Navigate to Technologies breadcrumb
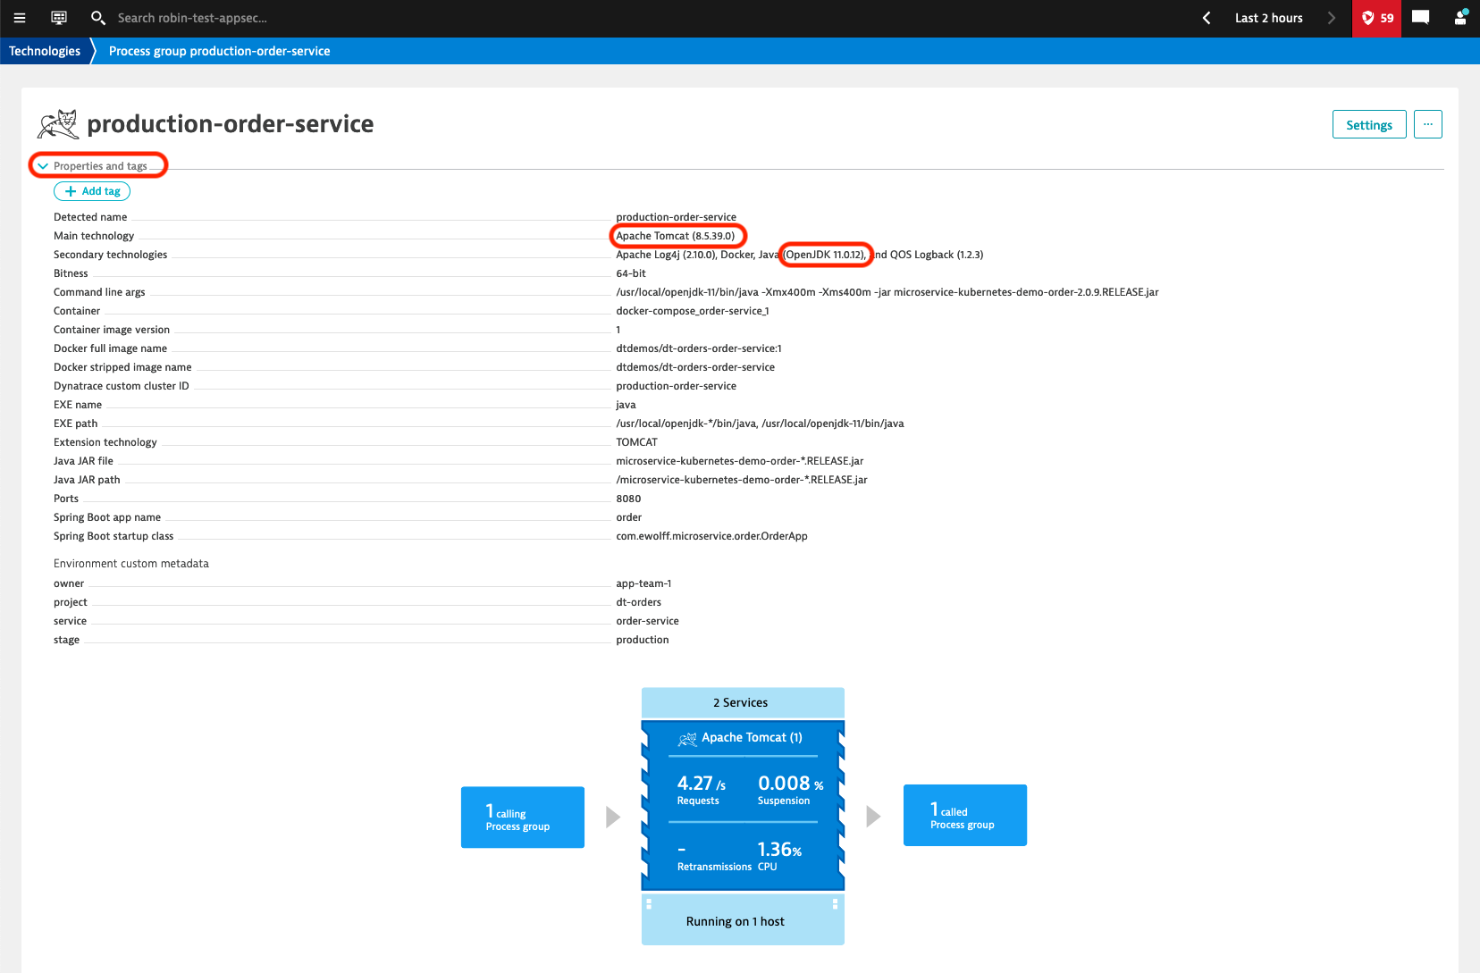 pyautogui.click(x=45, y=51)
